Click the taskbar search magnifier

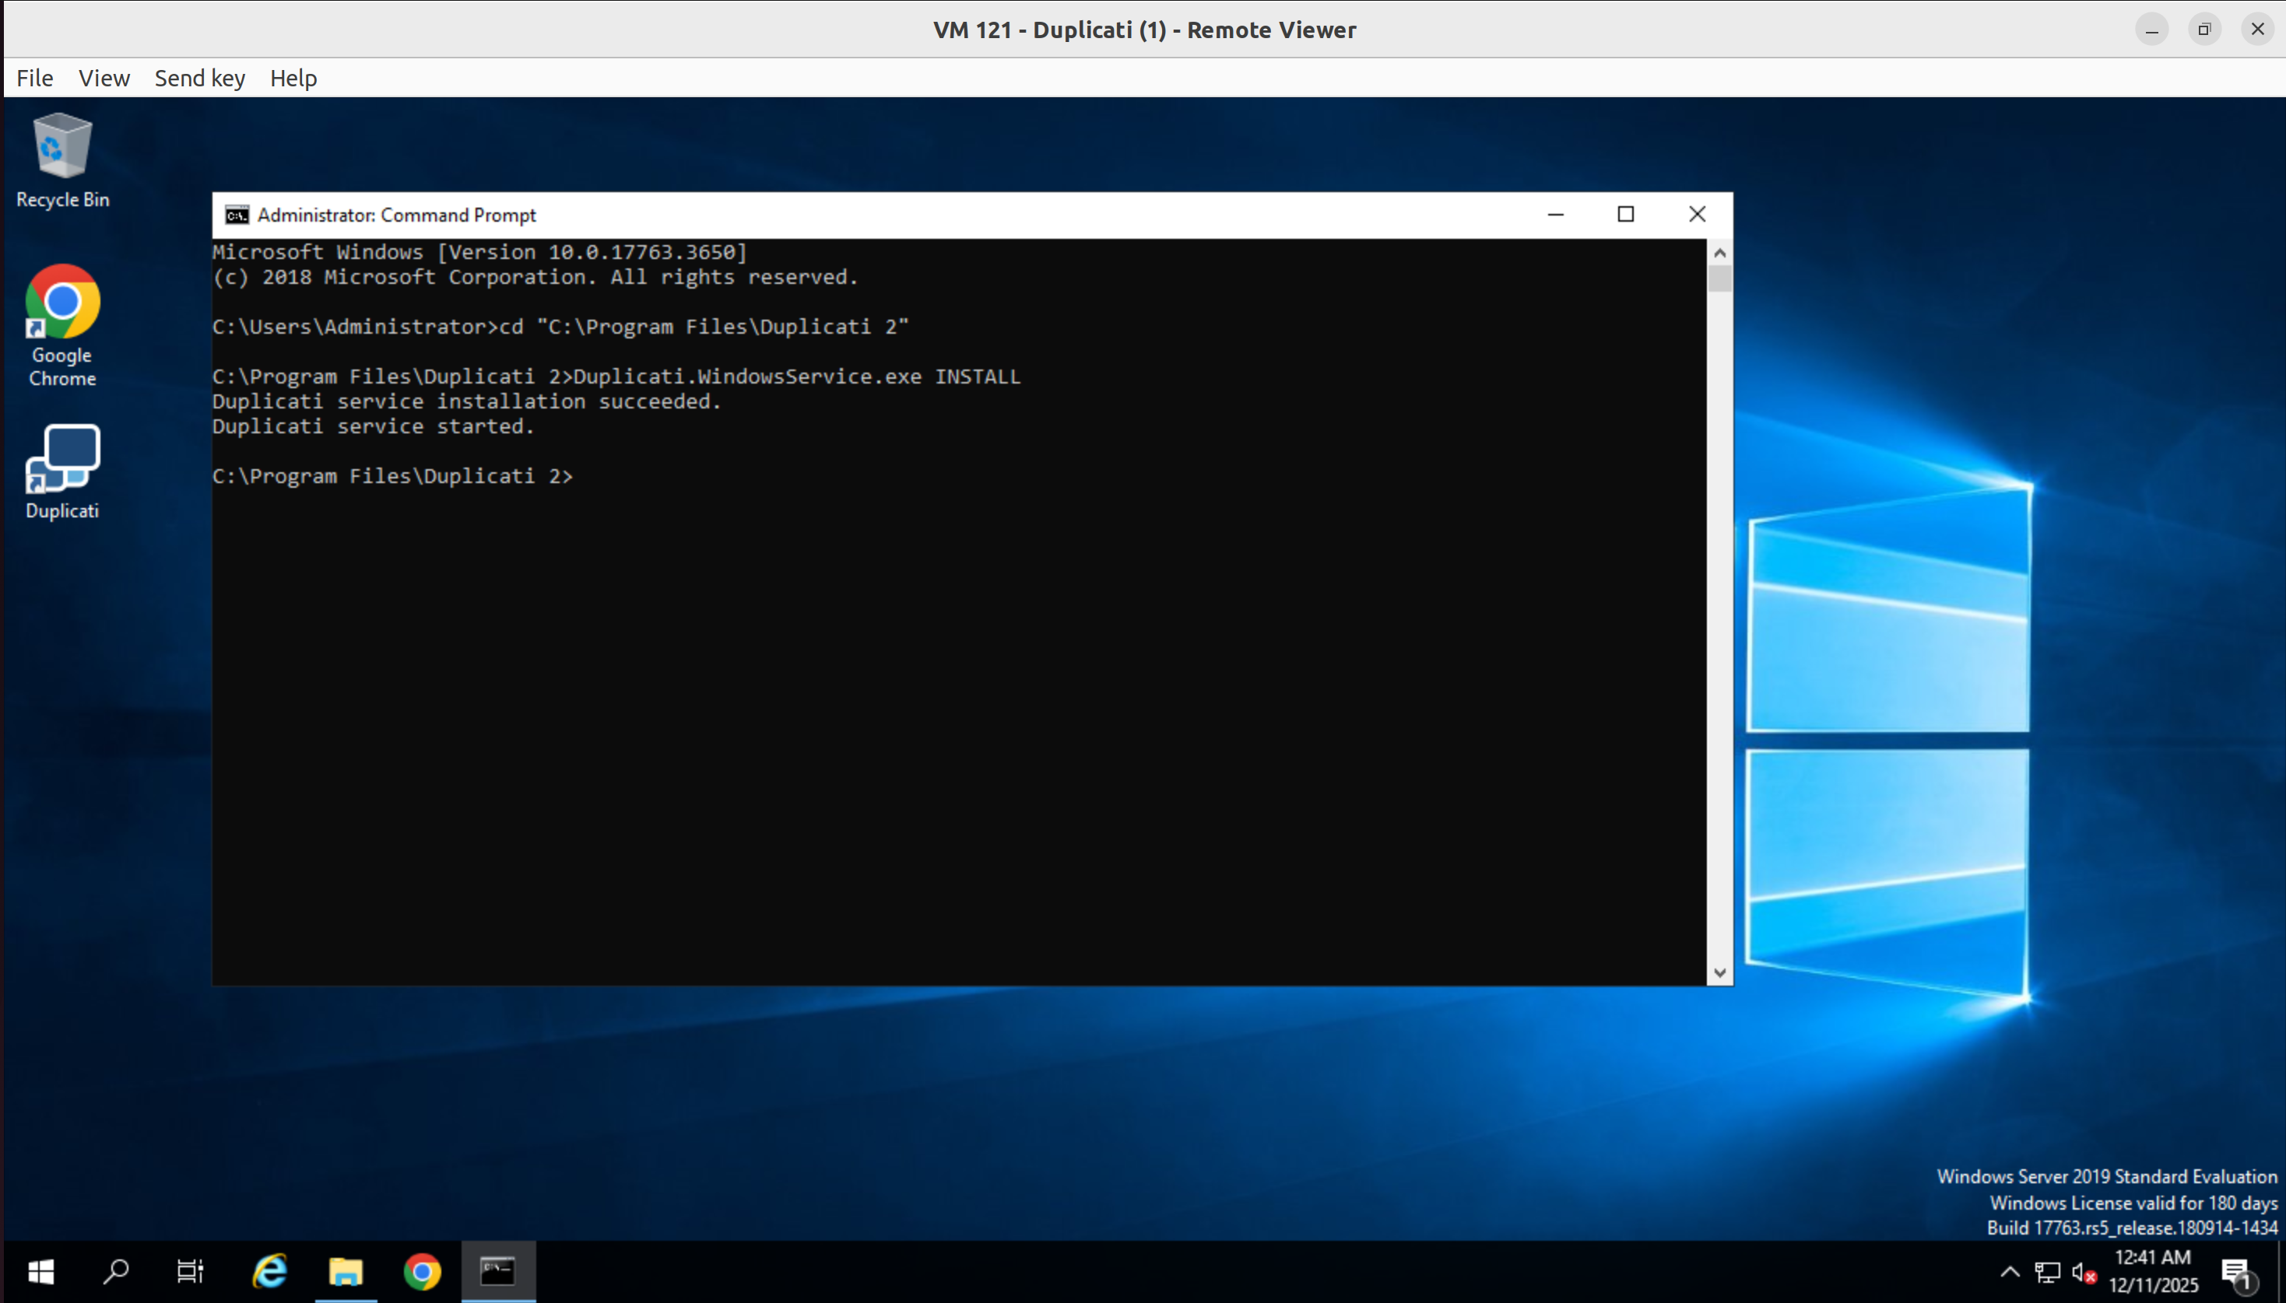(117, 1271)
